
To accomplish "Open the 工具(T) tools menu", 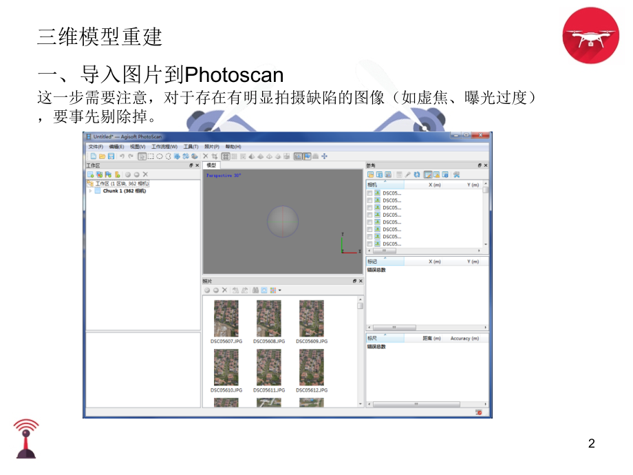I will (x=191, y=147).
